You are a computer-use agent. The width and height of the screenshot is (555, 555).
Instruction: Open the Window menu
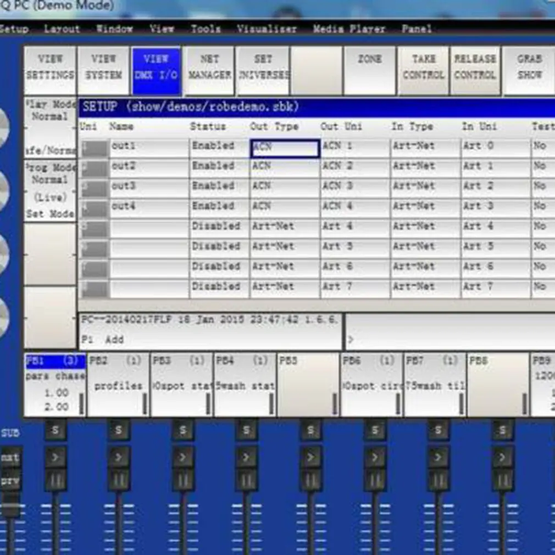(x=115, y=29)
